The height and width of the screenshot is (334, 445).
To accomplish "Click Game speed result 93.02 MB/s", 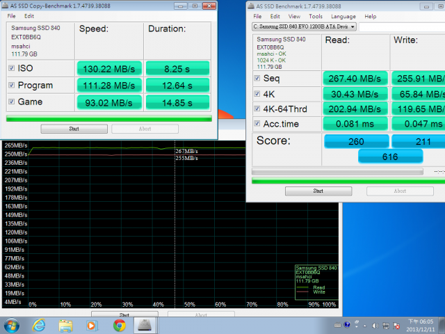I will [109, 102].
